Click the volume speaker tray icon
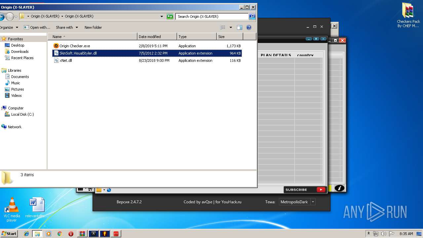The image size is (423, 238). (384, 234)
